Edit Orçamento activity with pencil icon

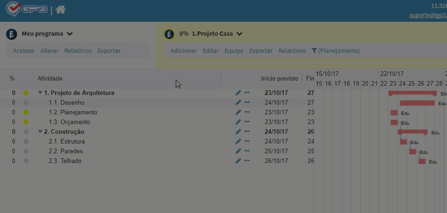pos(238,122)
